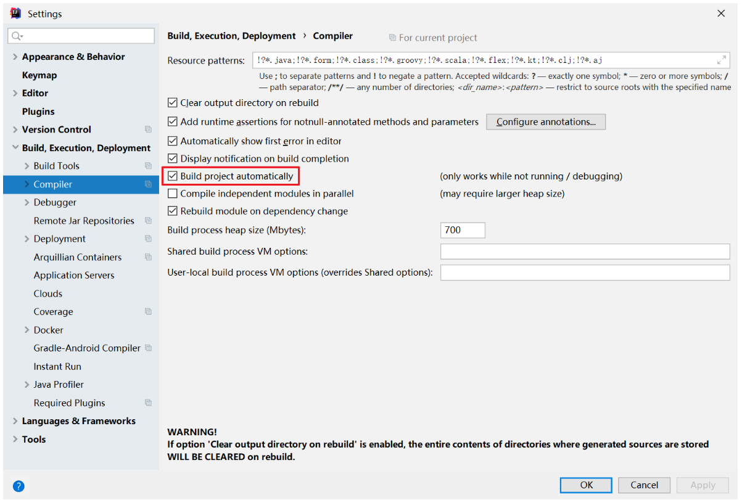Toggle Add runtime assertions for notnull-annotated methods
Viewport: 742px width, 500px height.
tap(173, 122)
